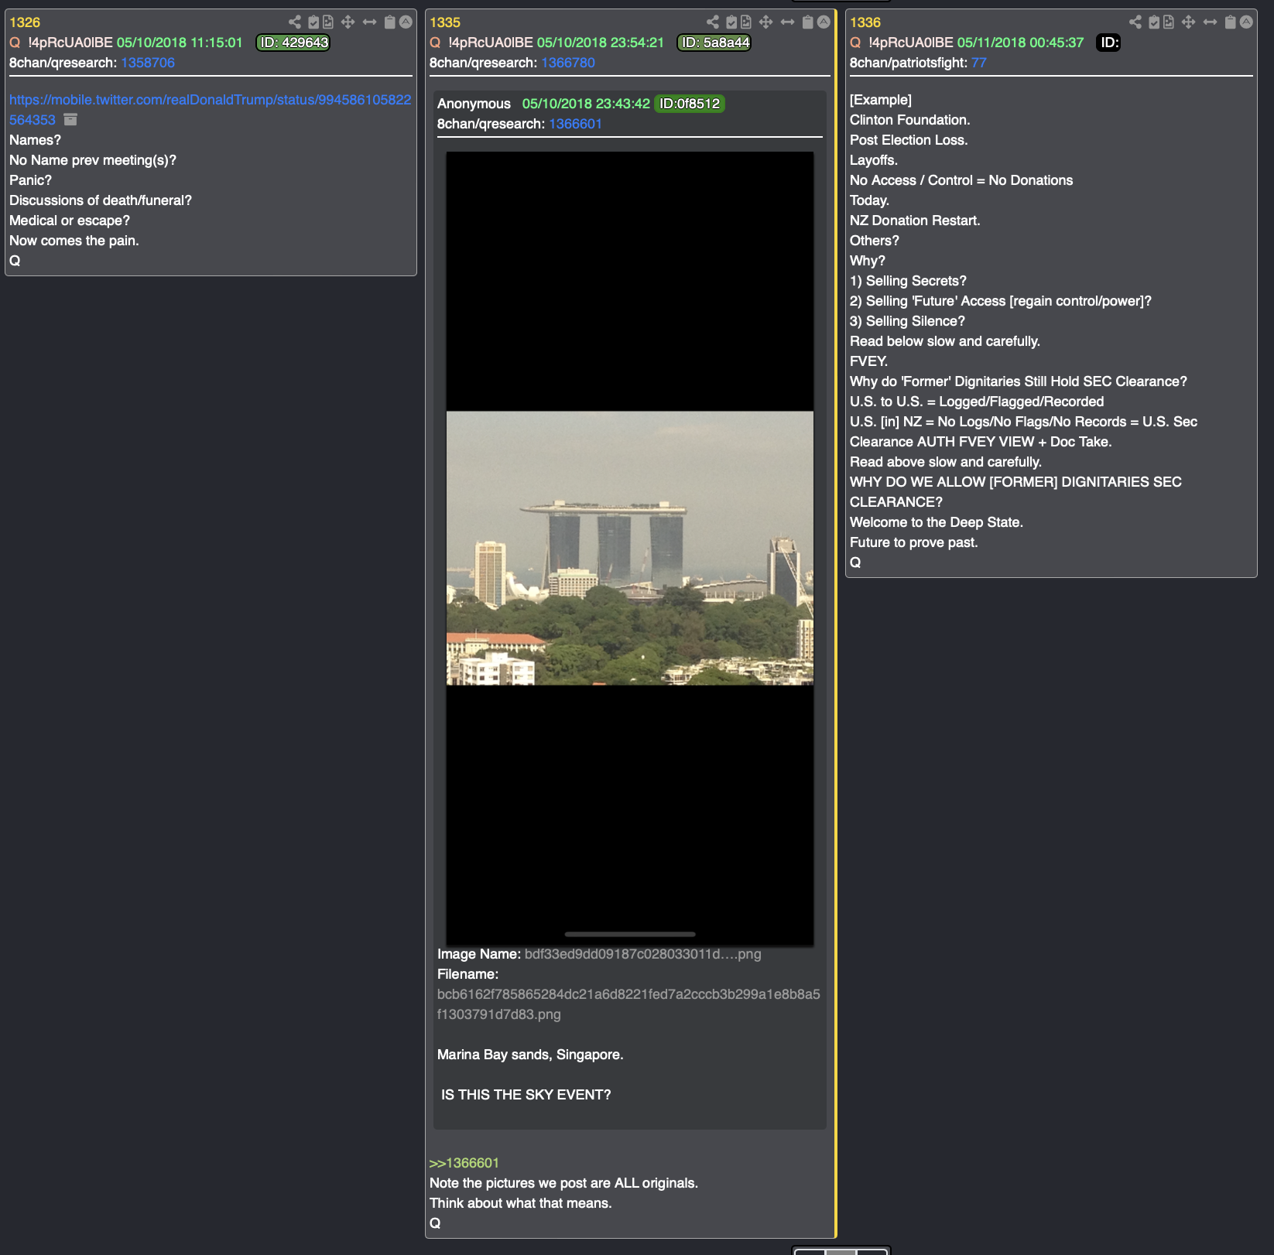
Task: Click the ID: 5a8a44 badge
Action: (714, 43)
